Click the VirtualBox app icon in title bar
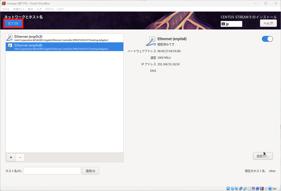 (3, 3)
